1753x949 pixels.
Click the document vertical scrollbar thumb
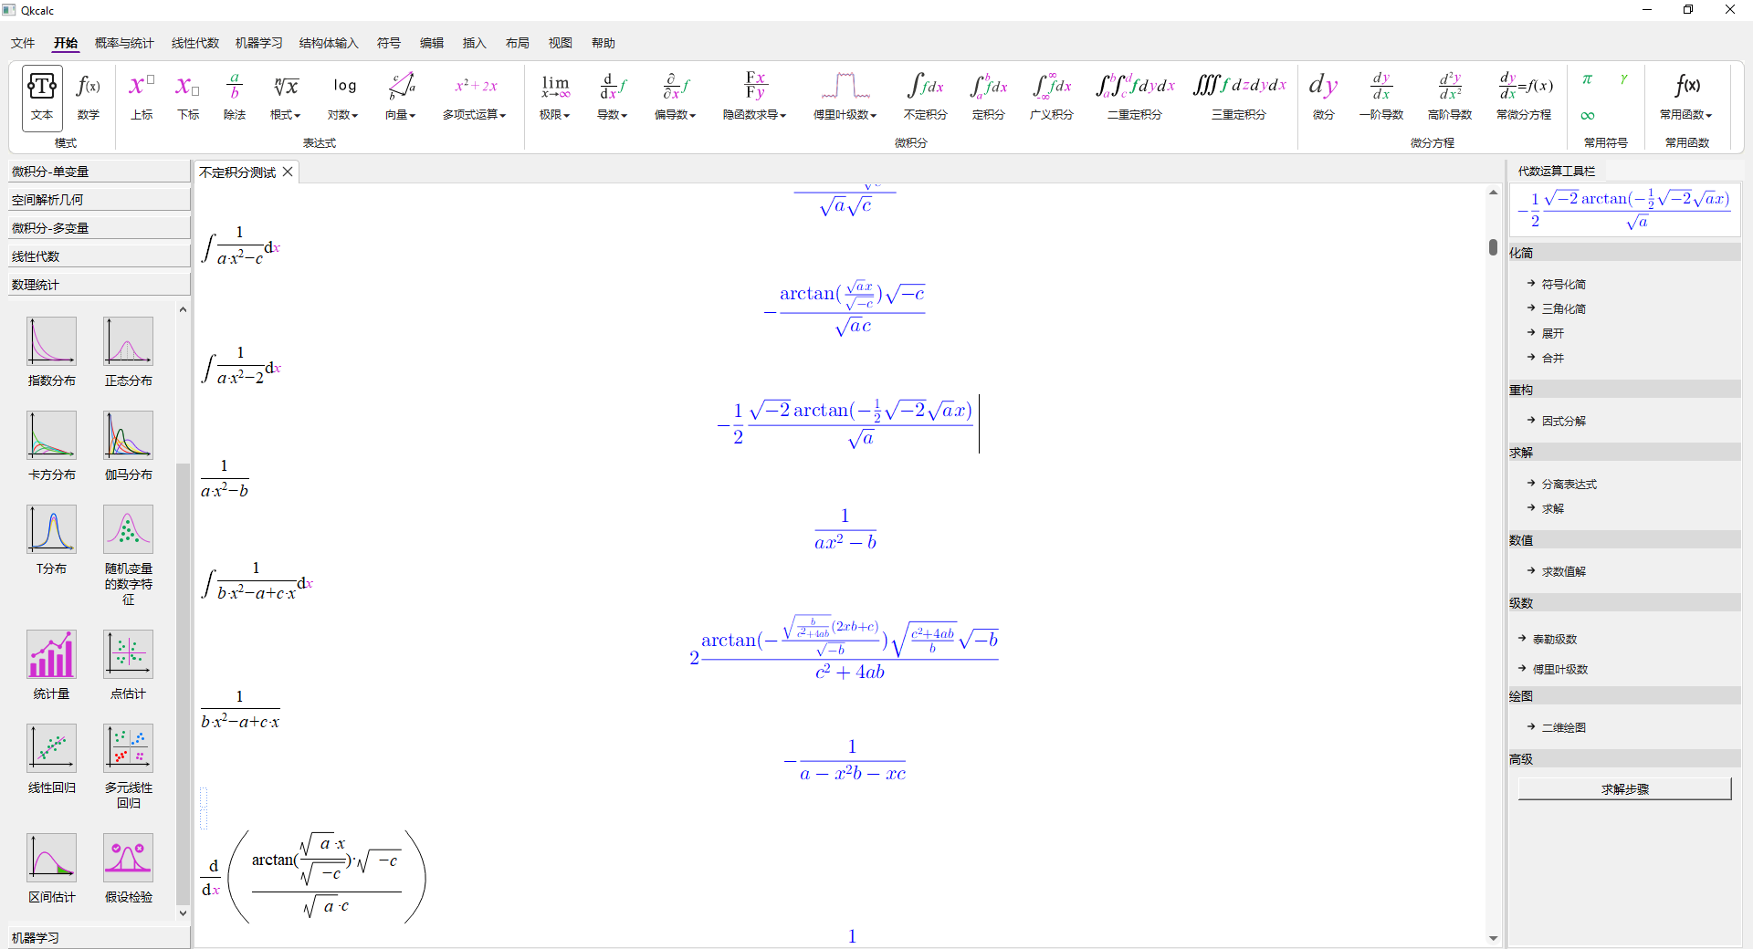coord(1493,247)
